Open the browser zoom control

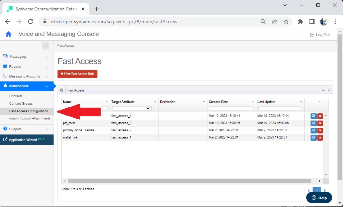(263, 22)
